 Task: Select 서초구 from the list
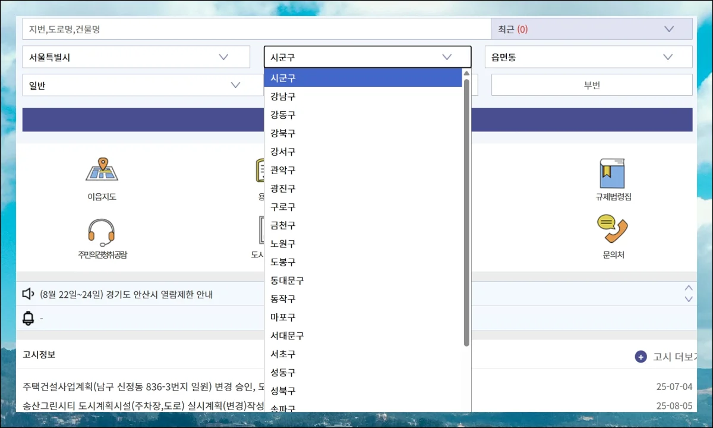(x=283, y=354)
